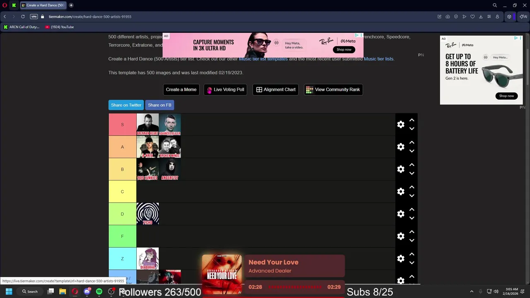Open settings gear for Z tier

click(401, 259)
